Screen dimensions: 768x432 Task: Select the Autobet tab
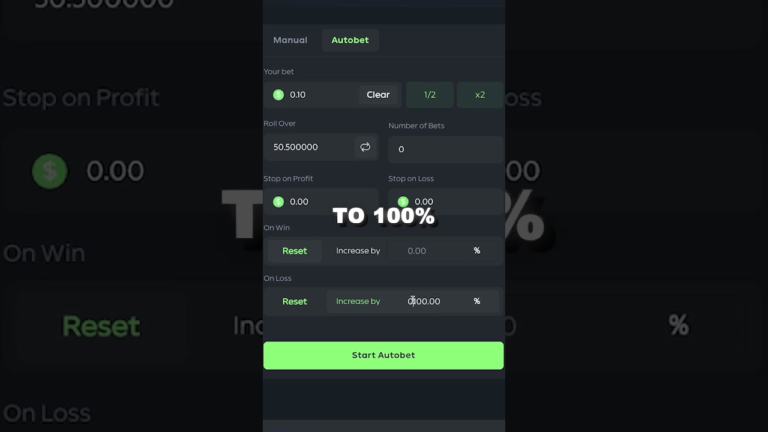click(350, 40)
